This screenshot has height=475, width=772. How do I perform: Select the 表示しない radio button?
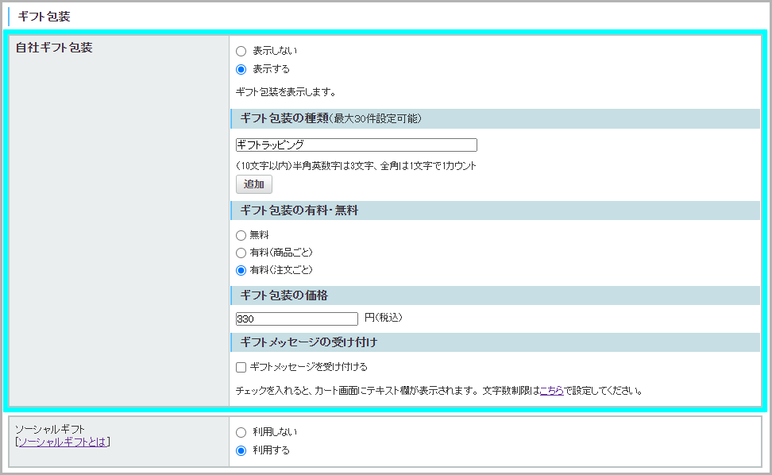point(241,51)
